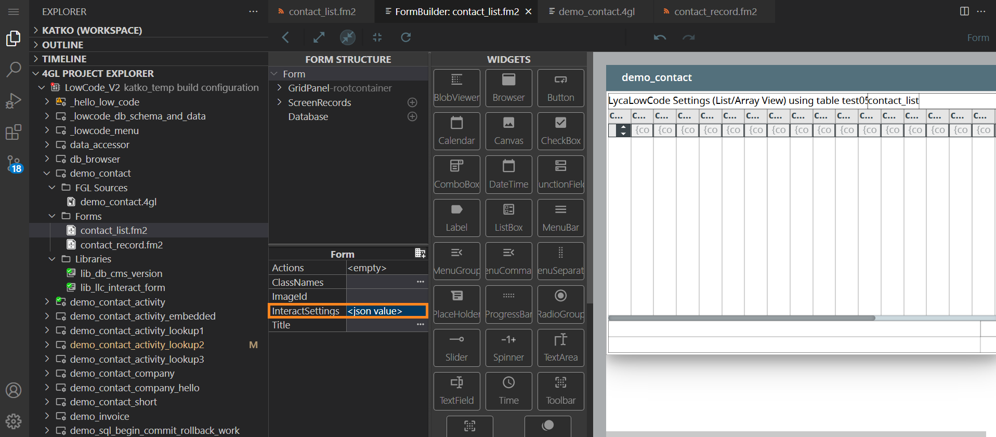Image resolution: width=996 pixels, height=437 pixels.
Task: Click the Spinner widget icon
Action: [x=508, y=348]
